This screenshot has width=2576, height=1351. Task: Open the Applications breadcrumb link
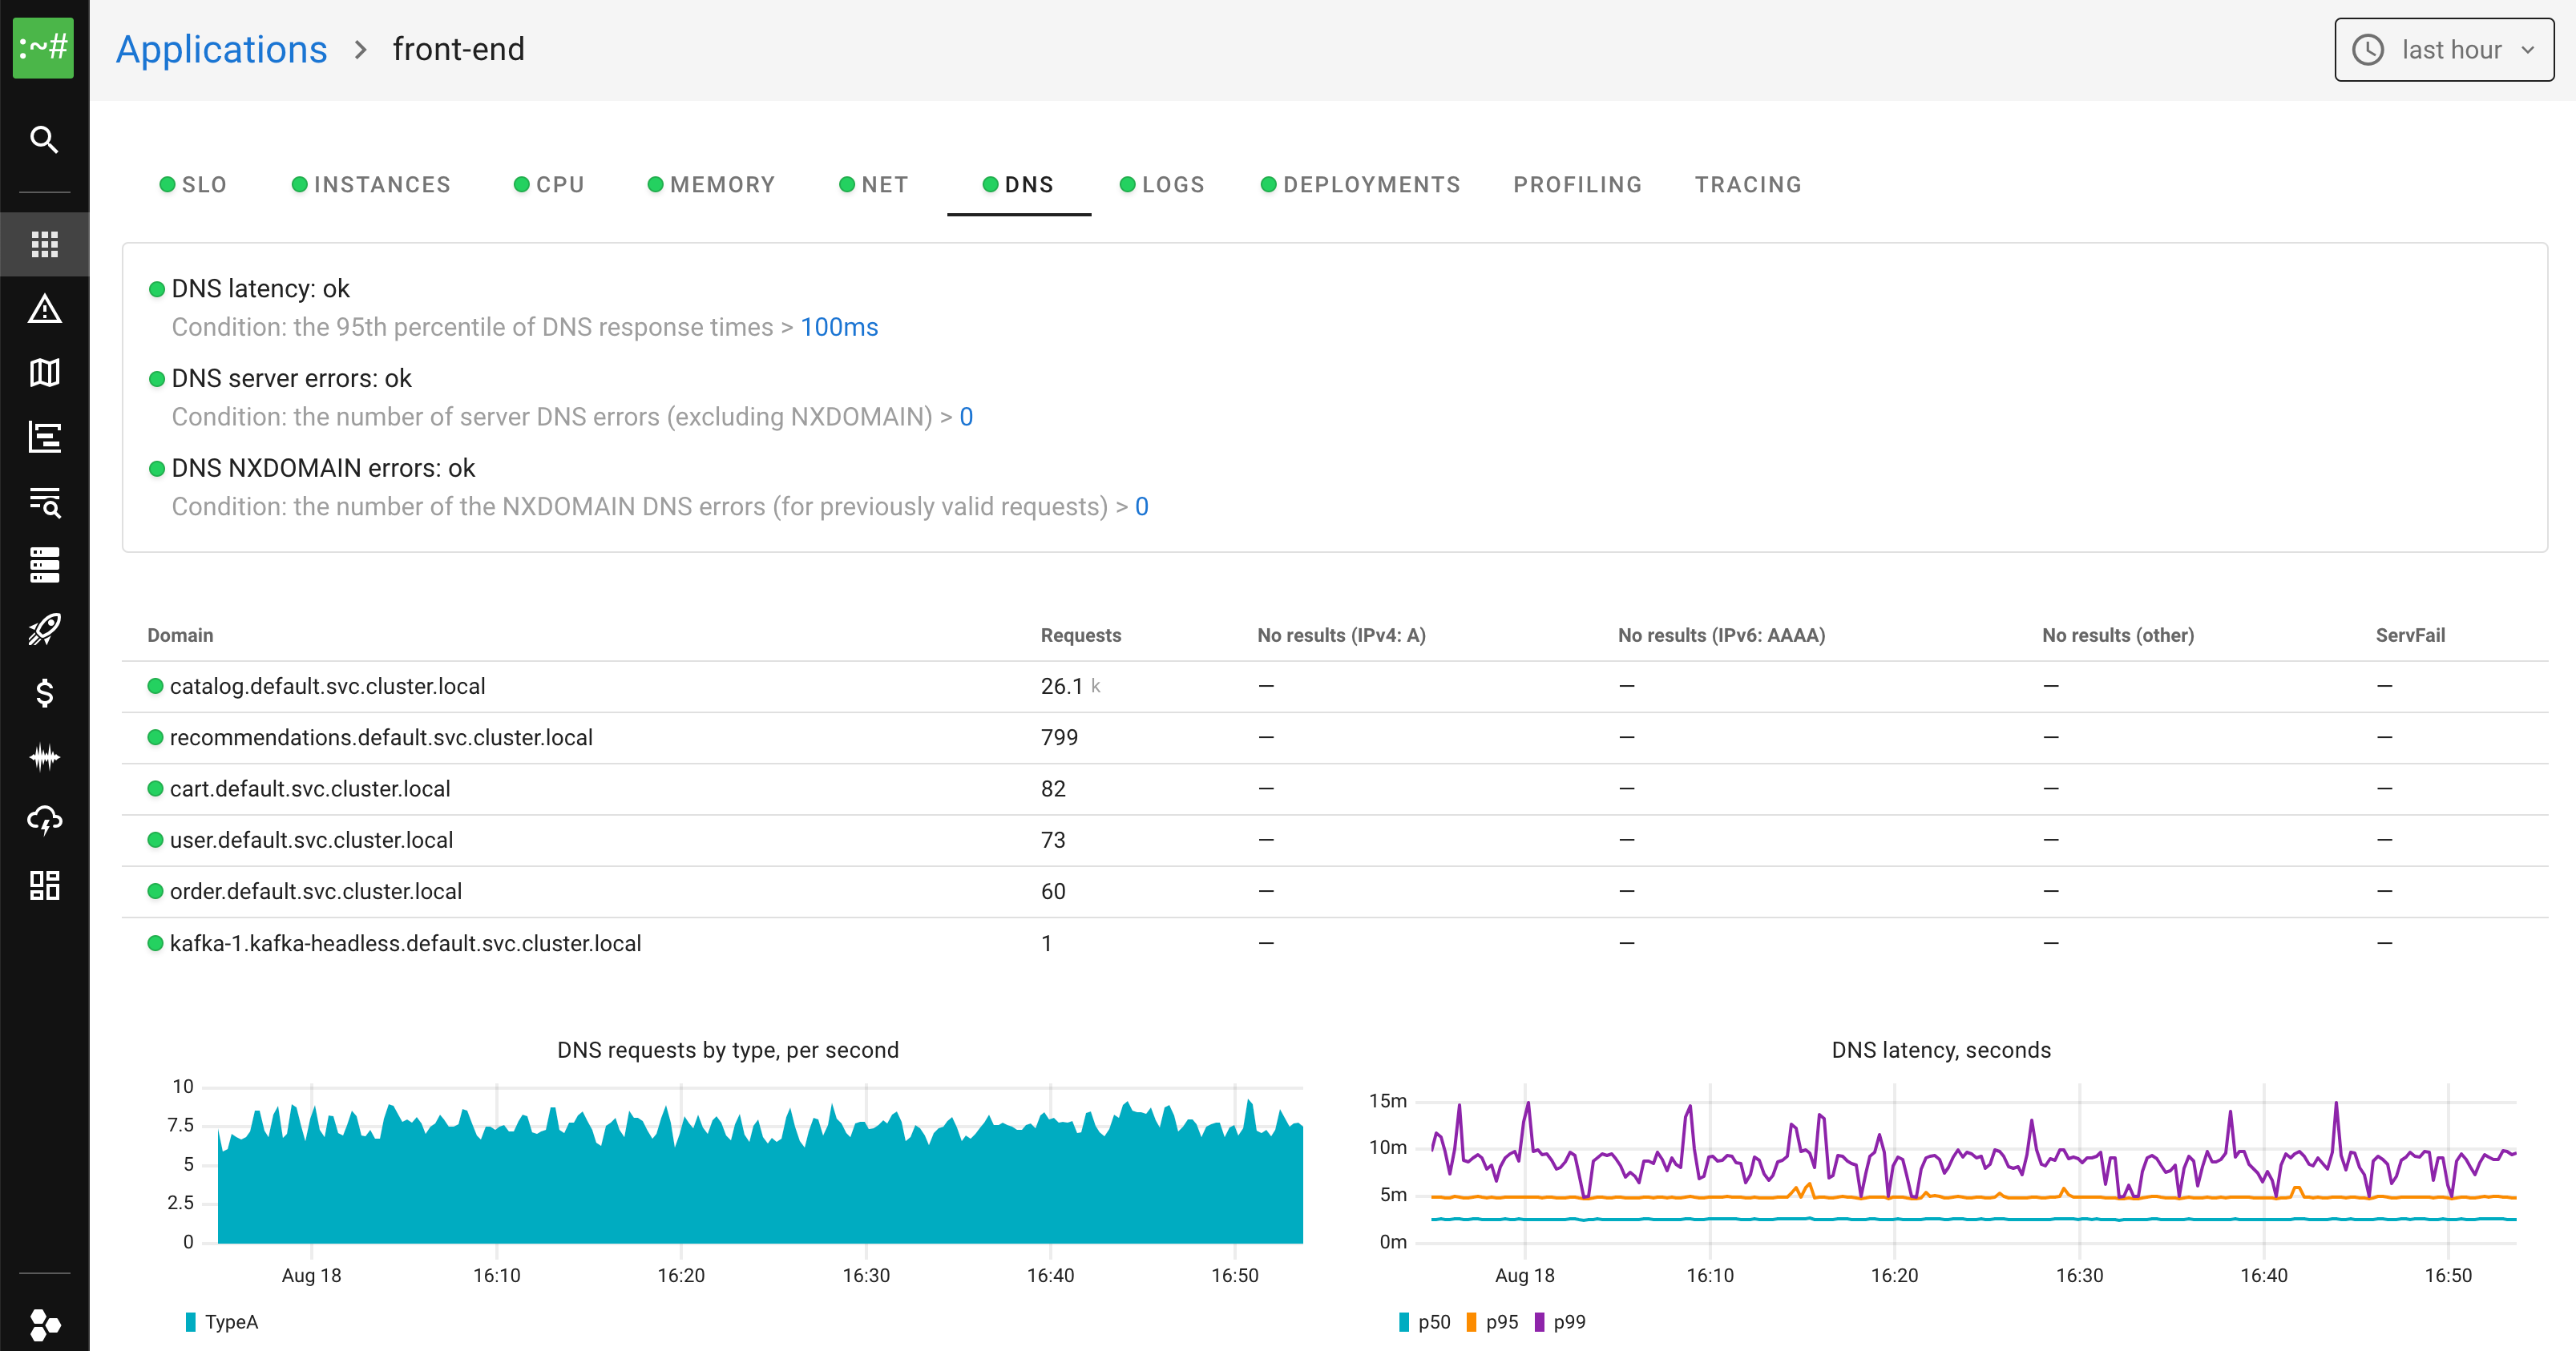pos(221,49)
